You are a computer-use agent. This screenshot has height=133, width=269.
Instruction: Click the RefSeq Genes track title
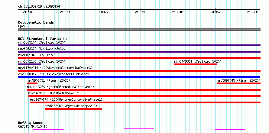pos(31,123)
